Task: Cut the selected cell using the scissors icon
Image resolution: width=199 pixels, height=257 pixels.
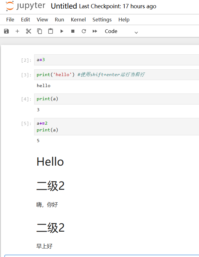Action: (28, 31)
